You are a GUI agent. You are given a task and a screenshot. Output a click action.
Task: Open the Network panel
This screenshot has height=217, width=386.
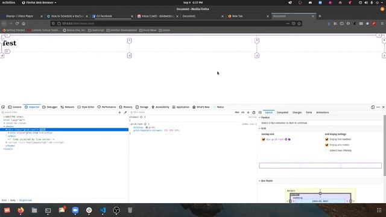pos(67,107)
